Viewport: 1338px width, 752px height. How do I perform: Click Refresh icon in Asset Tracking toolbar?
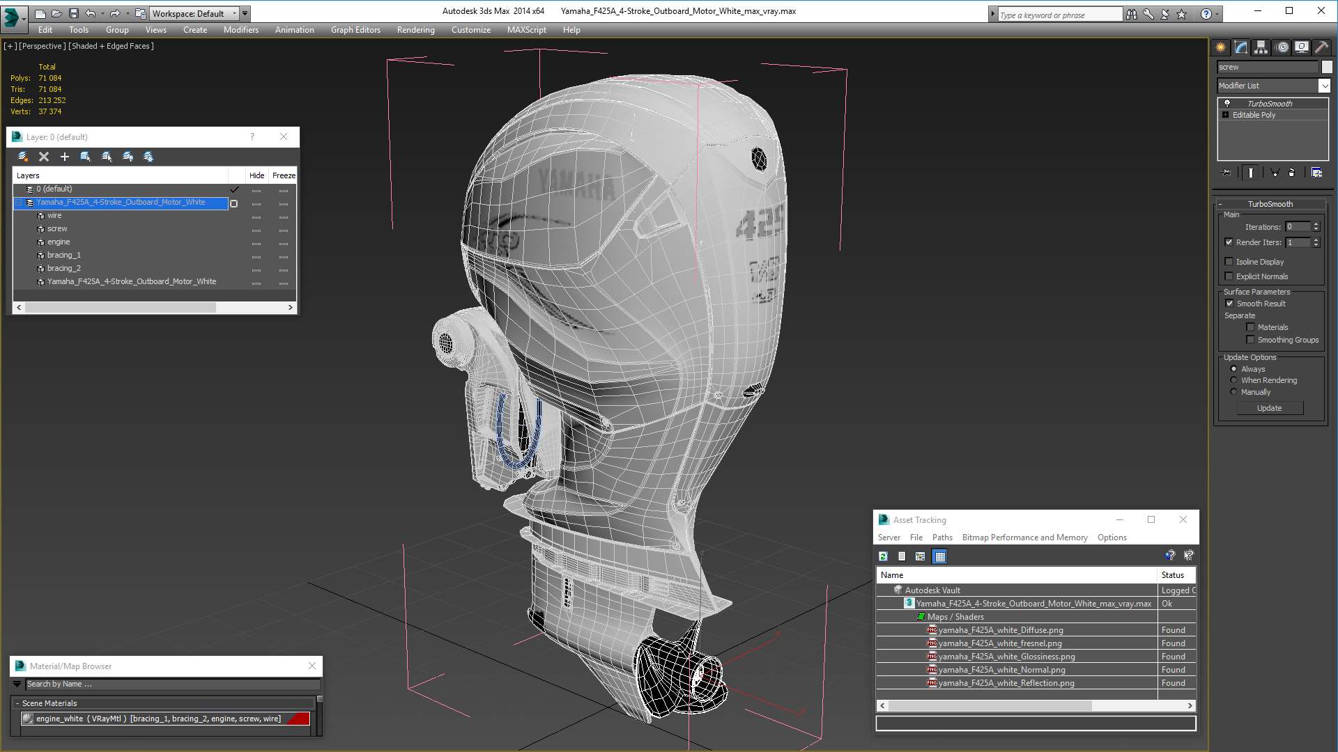[x=883, y=556]
